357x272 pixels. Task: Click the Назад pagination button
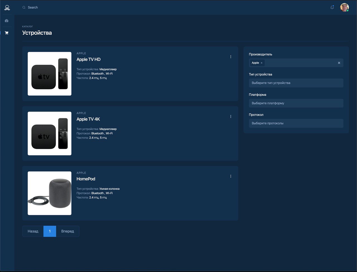(x=33, y=231)
